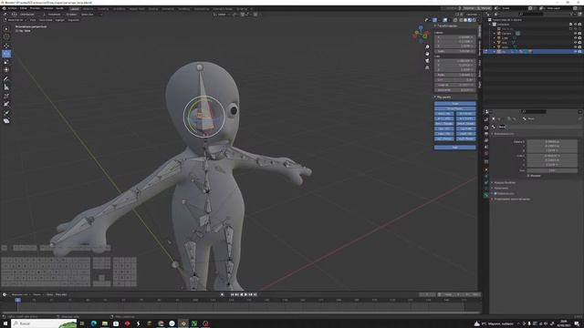Switch viewport to solid shading
Viewport: 584px width, 328px height.
[x=465, y=20]
